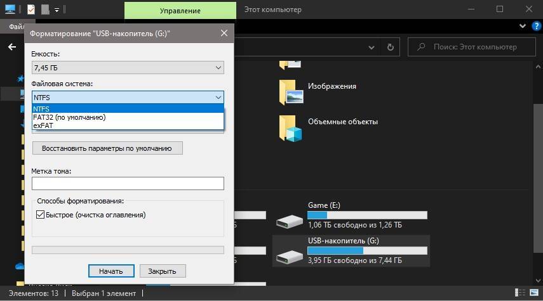Viewport: 543px width, 301px height.
Task: Click the Game (E:) drive icon
Action: (x=291, y=220)
